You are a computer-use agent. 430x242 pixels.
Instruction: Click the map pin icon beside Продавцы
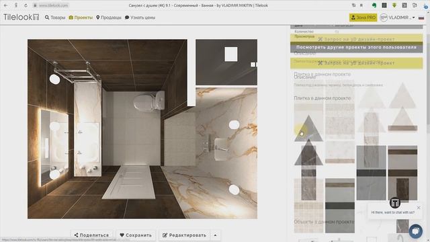point(98,17)
